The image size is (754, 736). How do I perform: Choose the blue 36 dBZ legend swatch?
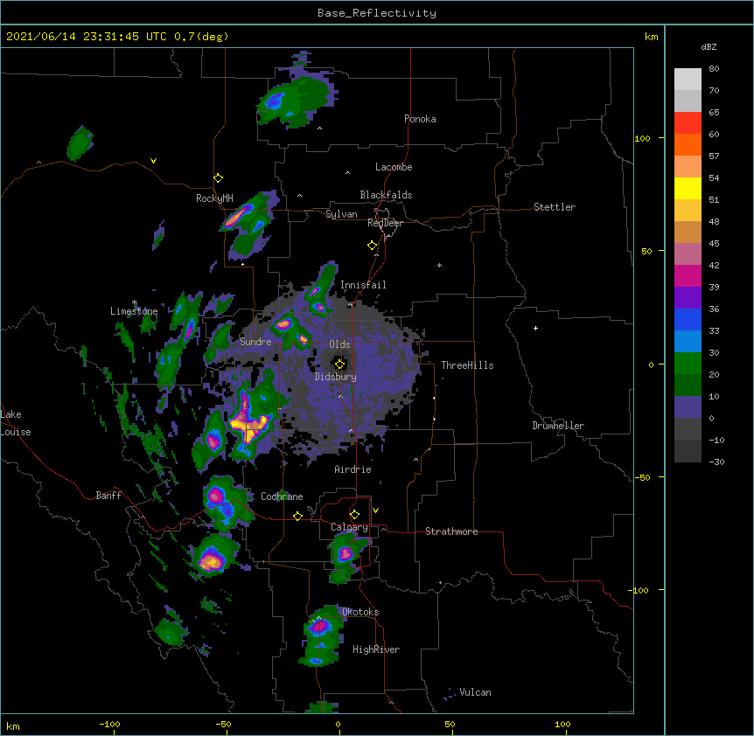pos(688,319)
